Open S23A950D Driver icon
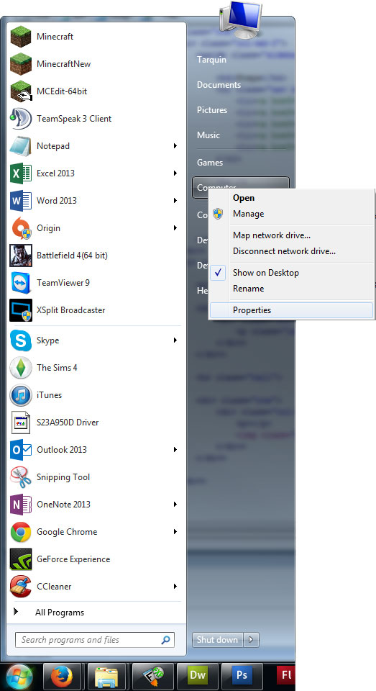376x691 pixels. coord(21,423)
